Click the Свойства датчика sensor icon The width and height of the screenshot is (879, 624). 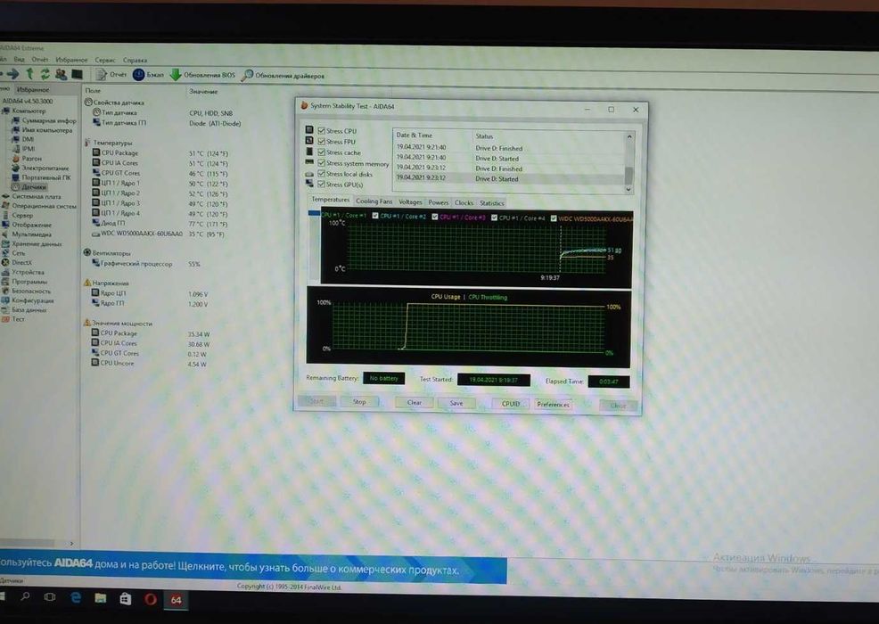tap(88, 102)
